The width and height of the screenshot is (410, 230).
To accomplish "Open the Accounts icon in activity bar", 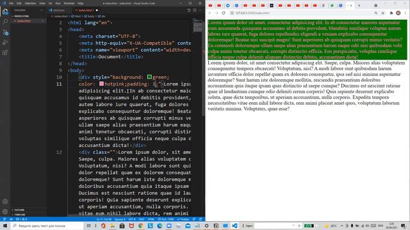I will tap(5, 201).
